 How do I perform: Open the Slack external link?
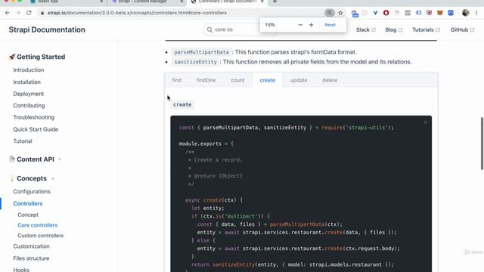pyautogui.click(x=365, y=29)
